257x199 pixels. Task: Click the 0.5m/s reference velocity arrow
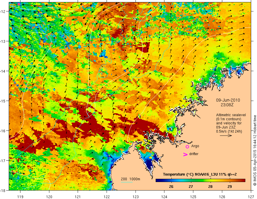pyautogui.click(x=226, y=135)
